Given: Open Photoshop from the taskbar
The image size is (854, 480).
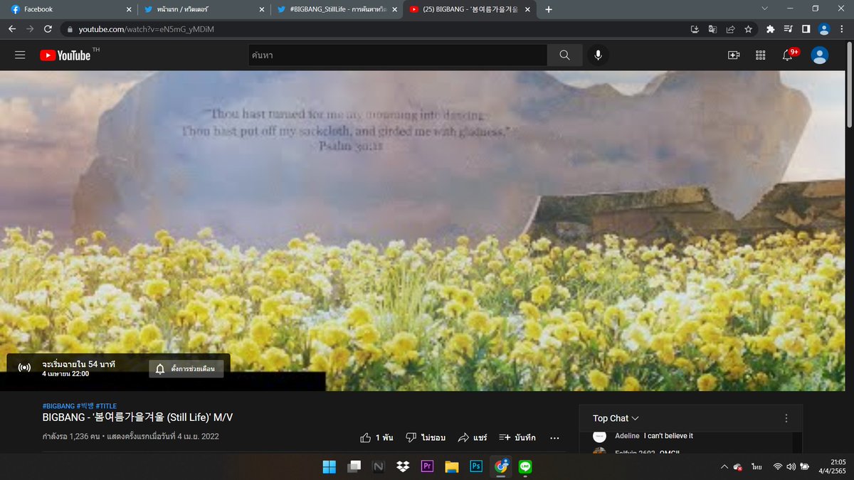Looking at the screenshot, I should (x=477, y=466).
